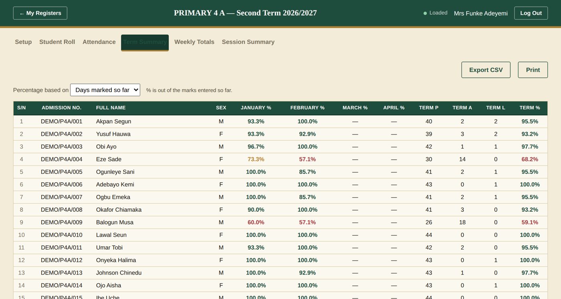Click Ogbu Emeka's 85.7% February value

pos(307,197)
